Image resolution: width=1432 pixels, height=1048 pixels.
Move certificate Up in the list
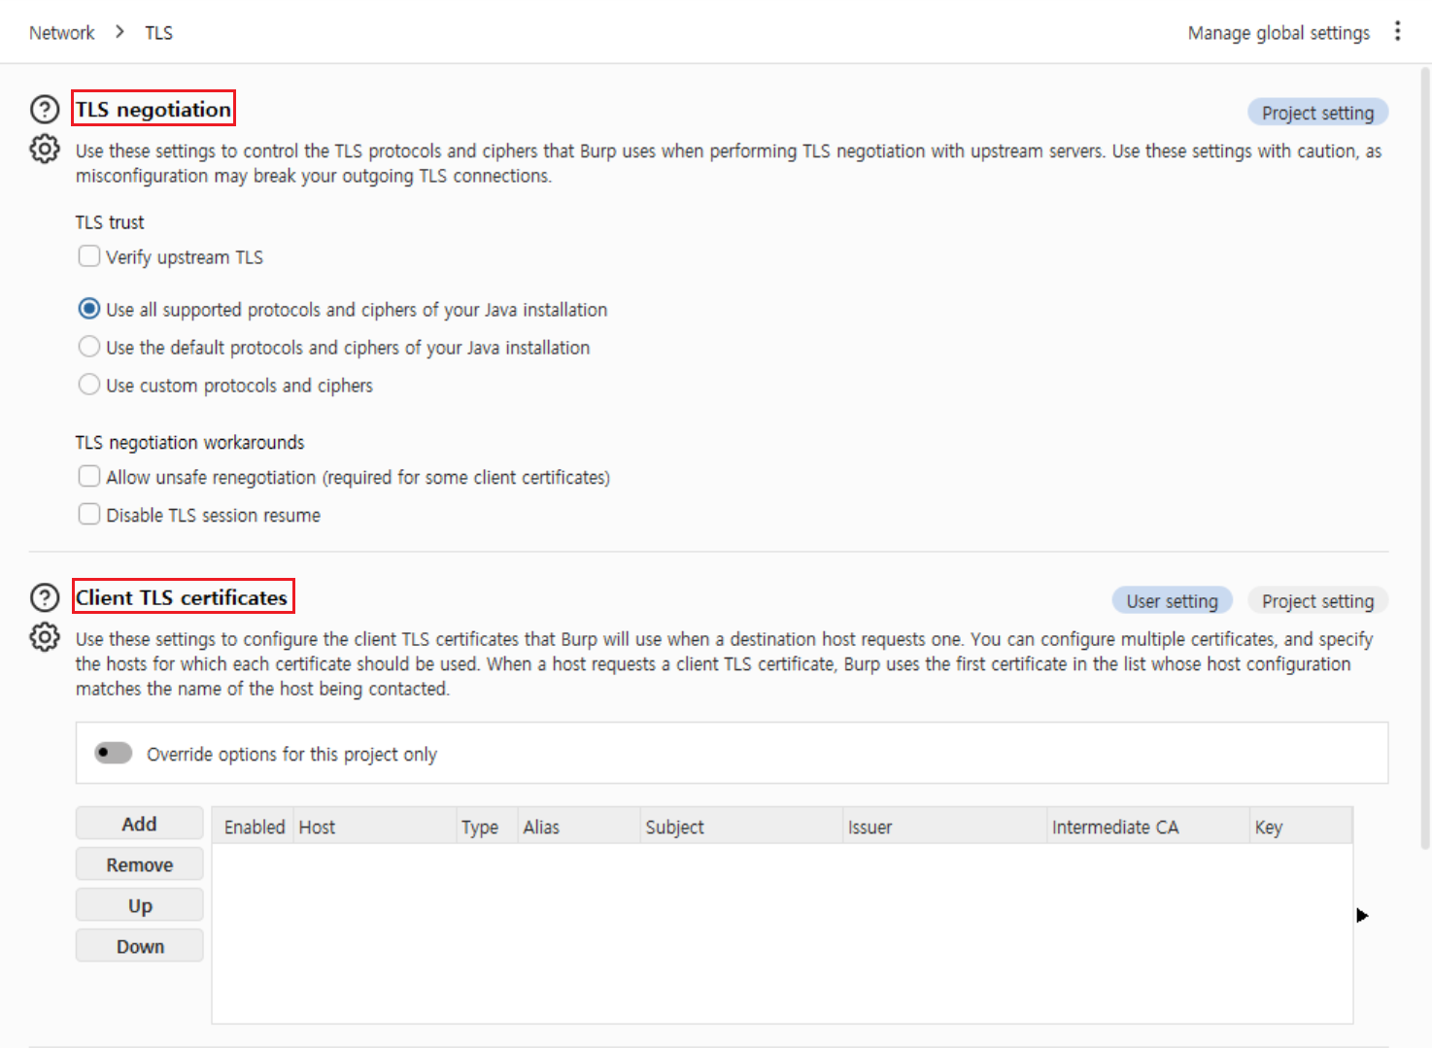[140, 905]
